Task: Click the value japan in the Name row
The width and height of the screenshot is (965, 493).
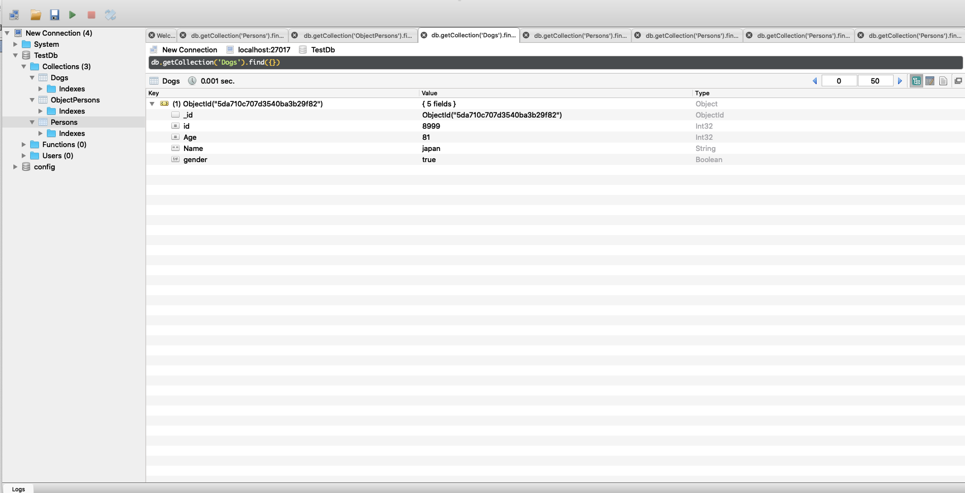Action: pyautogui.click(x=431, y=148)
